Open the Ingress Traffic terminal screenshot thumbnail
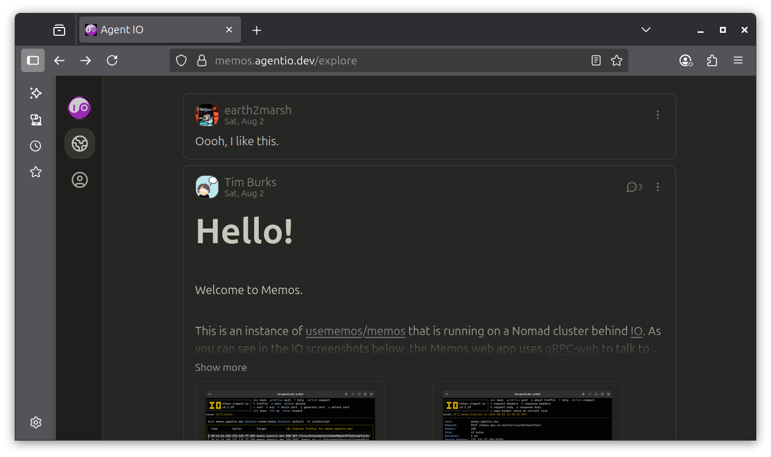The width and height of the screenshot is (771, 457). pyautogui.click(x=290, y=411)
